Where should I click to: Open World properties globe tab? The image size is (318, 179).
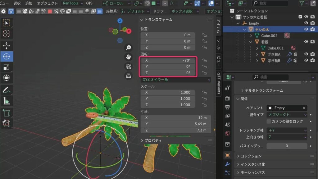click(227, 133)
